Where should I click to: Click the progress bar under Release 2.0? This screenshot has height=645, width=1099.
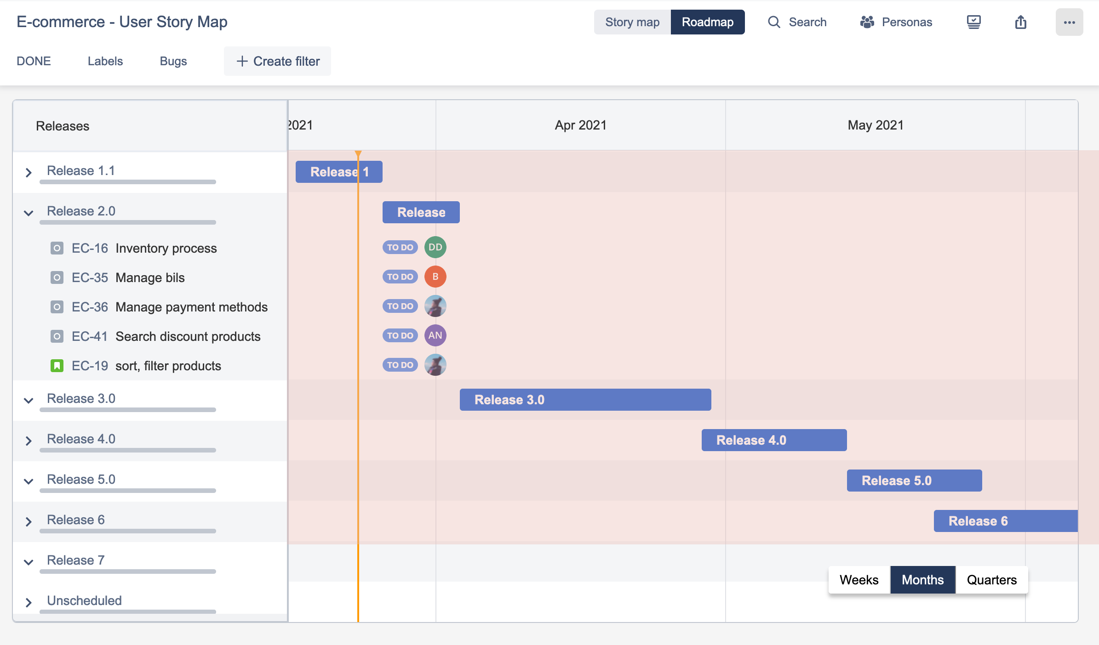click(127, 222)
